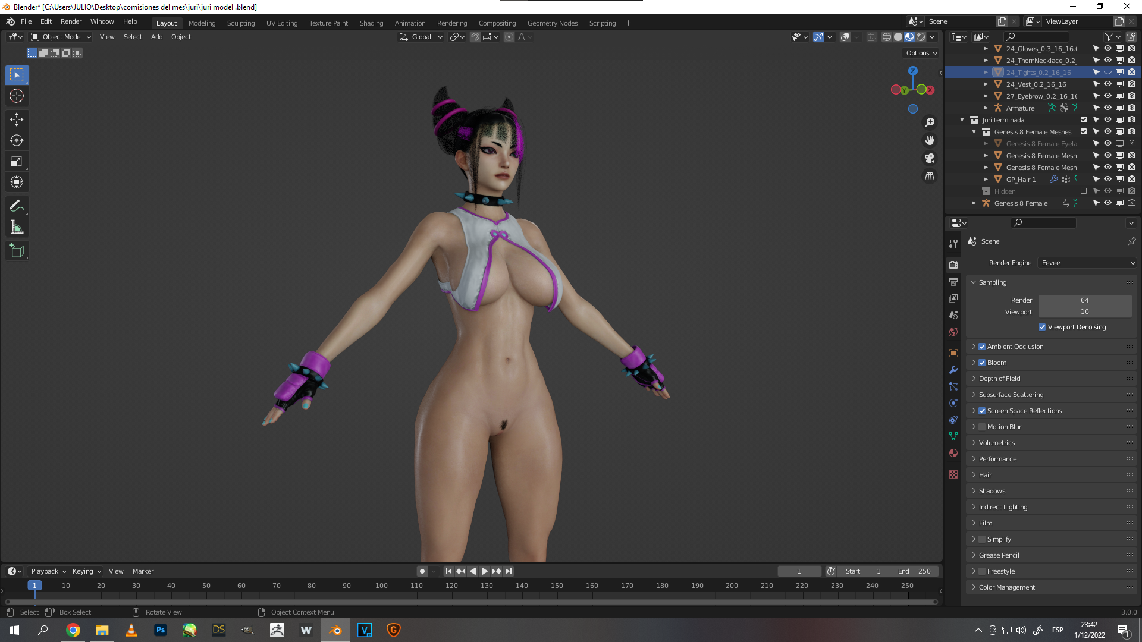The width and height of the screenshot is (1142, 642).
Task: Open the File menu
Action: point(26,21)
